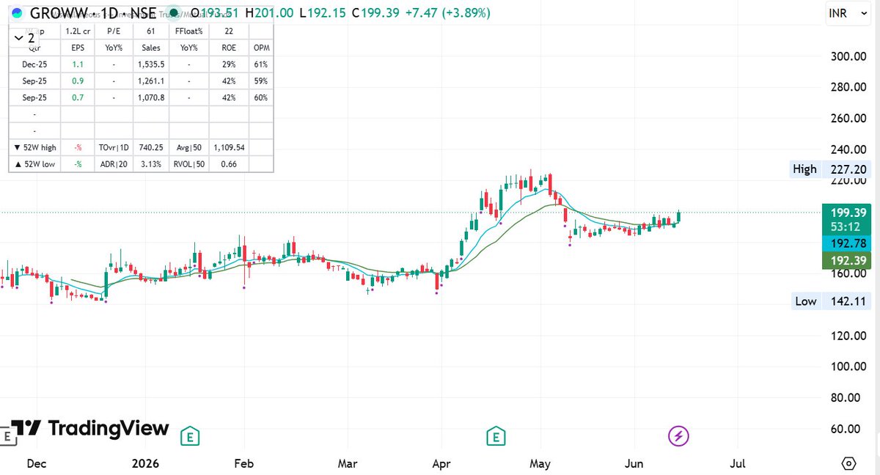The image size is (880, 475).
Task: Click the turnover value 740.25
Action: coord(151,147)
